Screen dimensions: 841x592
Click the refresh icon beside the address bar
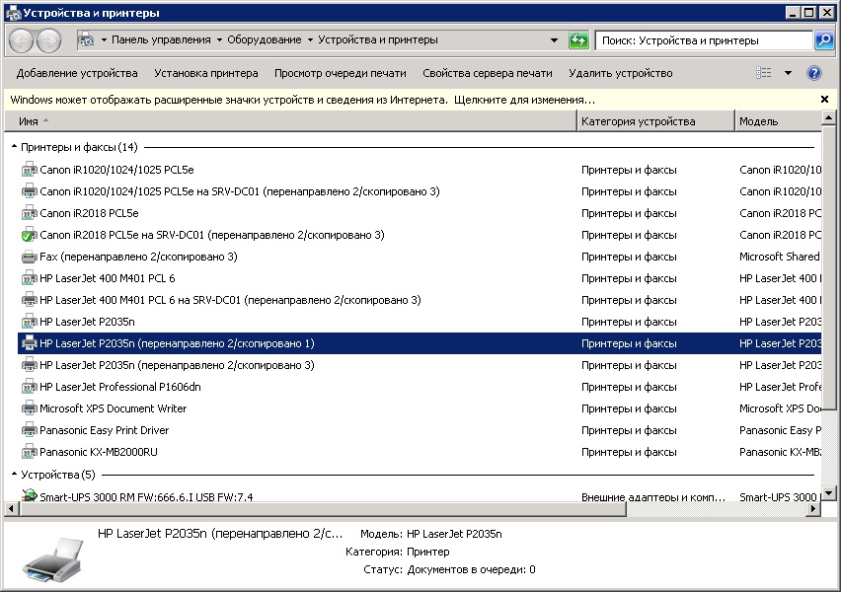coord(578,40)
